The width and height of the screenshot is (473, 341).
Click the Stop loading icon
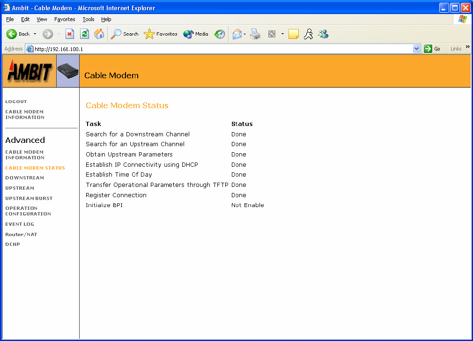tap(70, 34)
